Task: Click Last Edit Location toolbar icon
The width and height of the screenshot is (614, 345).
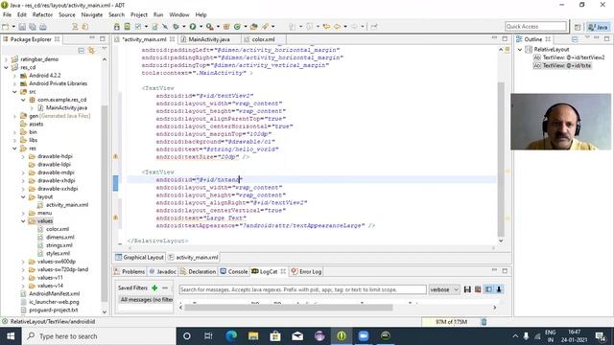Action: (326, 27)
